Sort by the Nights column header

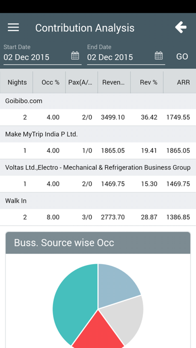(x=16, y=82)
